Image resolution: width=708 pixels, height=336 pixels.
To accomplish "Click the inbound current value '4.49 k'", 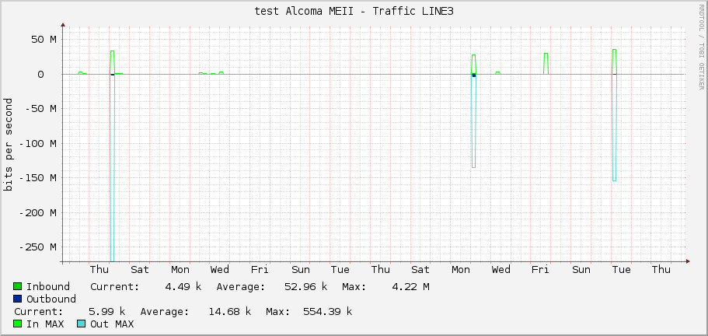I will (183, 287).
